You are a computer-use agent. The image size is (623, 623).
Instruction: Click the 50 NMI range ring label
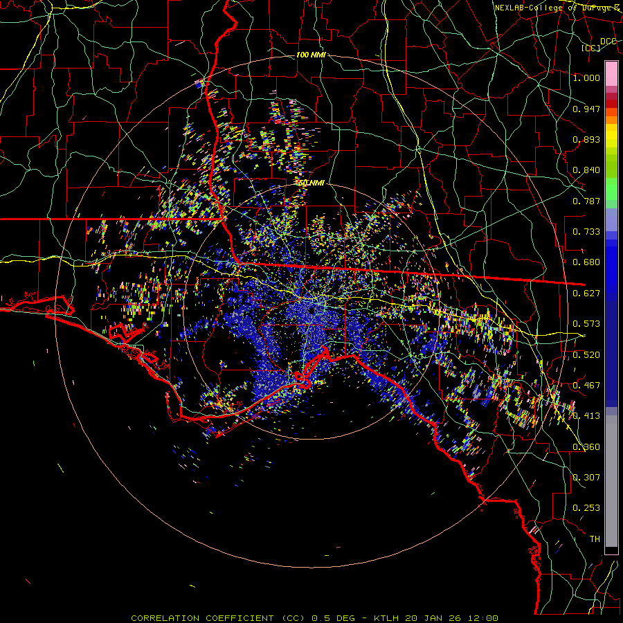[311, 183]
